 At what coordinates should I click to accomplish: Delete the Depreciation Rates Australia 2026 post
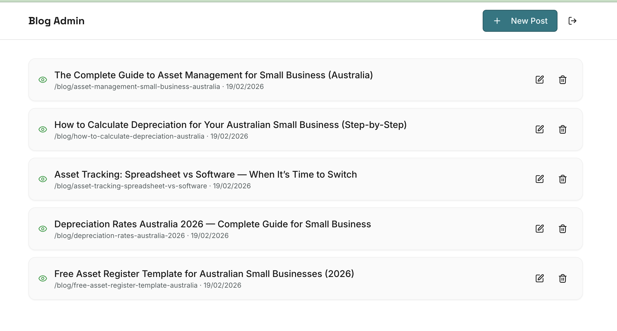tap(562, 229)
